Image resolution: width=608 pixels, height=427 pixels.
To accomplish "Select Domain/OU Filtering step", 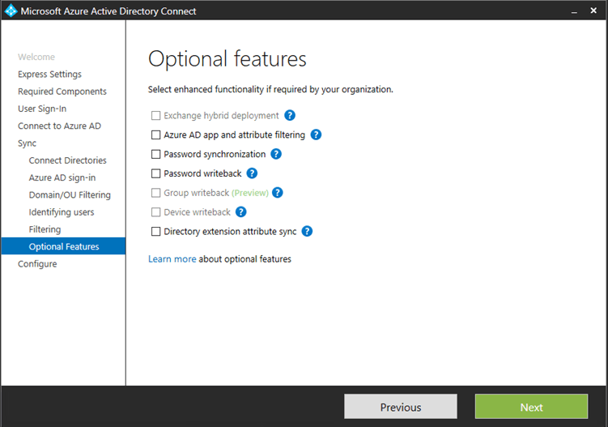I will (x=70, y=195).
